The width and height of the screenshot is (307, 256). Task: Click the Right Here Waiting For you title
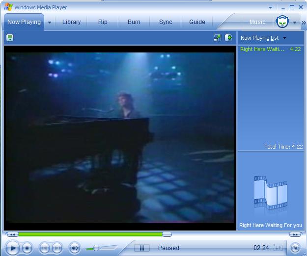271,225
